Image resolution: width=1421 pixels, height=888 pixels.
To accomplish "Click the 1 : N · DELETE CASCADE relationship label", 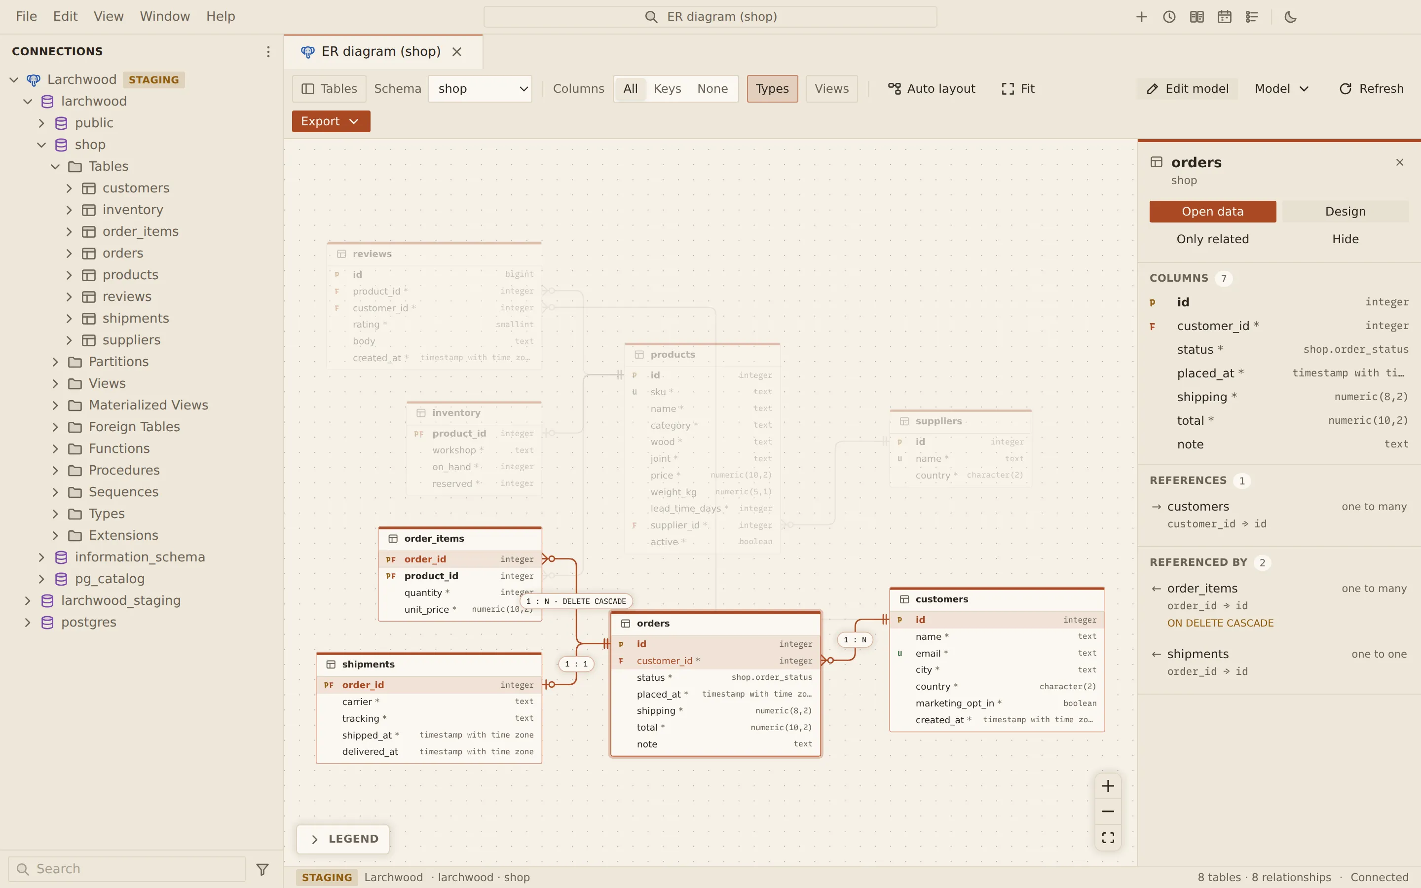I will click(576, 601).
